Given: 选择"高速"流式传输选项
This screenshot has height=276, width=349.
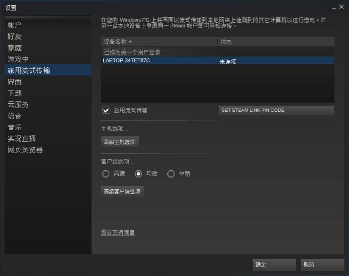Looking at the screenshot, I should click(106, 174).
